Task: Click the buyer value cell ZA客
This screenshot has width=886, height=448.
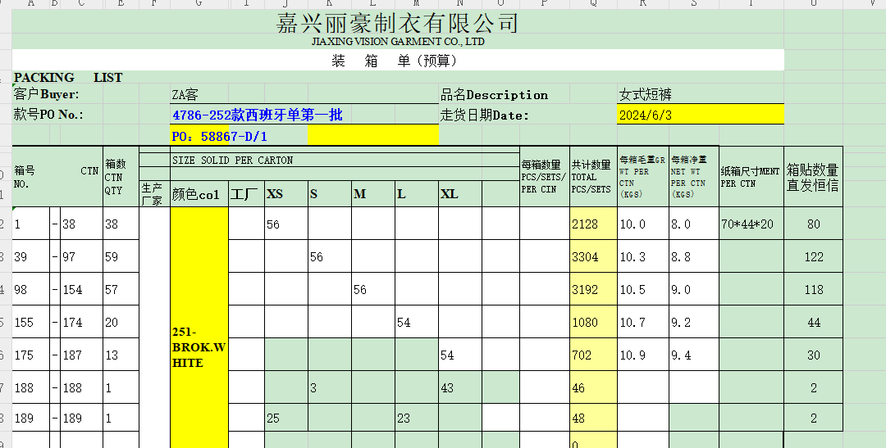Action: tap(185, 95)
